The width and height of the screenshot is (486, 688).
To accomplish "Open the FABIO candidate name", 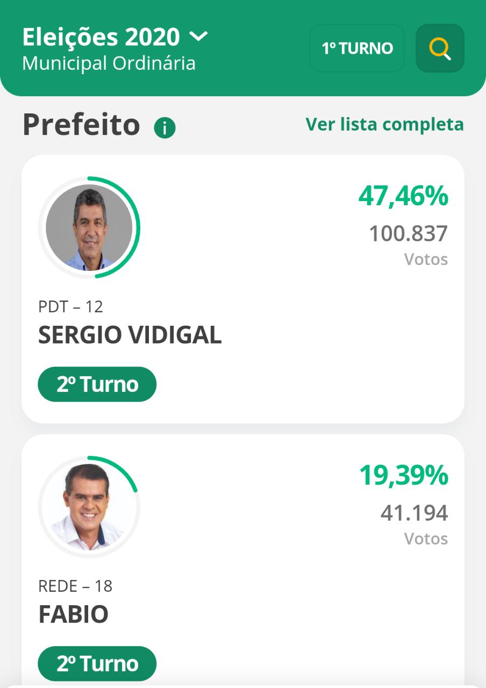I will click(73, 615).
